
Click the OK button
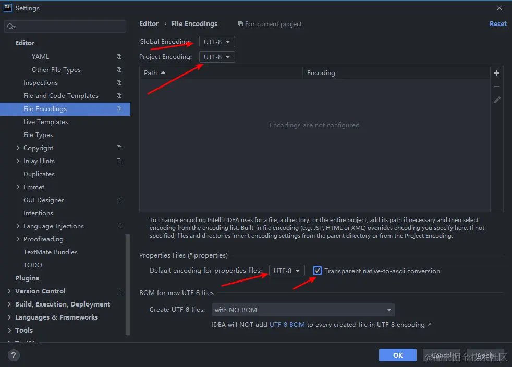pyautogui.click(x=398, y=355)
